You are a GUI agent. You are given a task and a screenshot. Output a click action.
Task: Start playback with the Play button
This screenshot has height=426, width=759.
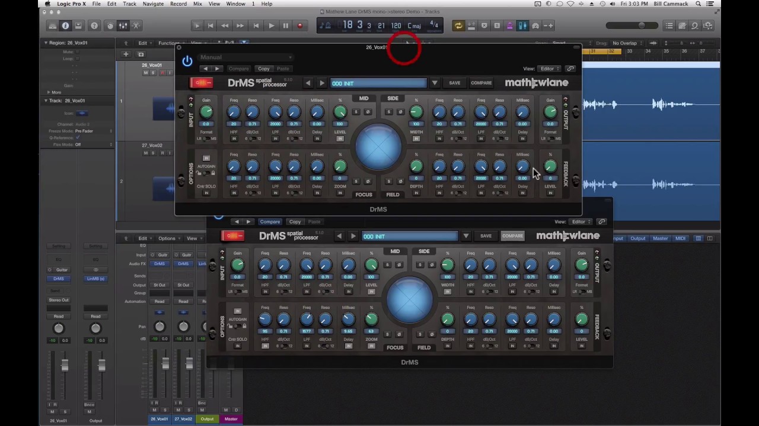271,26
